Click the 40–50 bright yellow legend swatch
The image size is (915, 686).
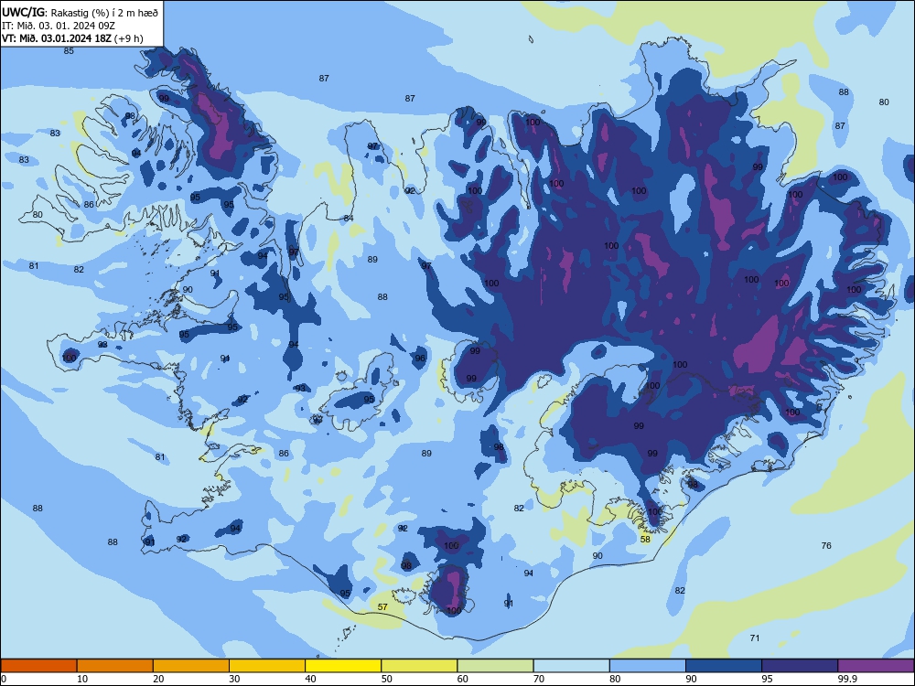(343, 666)
